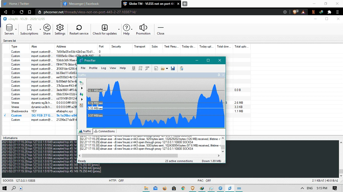Image resolution: width=343 pixels, height=192 pixels.
Task: Open Proxy Servers icon in Proxifier toolbar
Action: click(x=134, y=68)
